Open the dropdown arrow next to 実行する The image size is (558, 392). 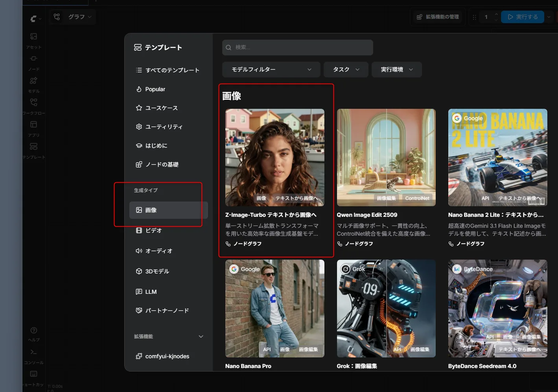click(x=549, y=17)
